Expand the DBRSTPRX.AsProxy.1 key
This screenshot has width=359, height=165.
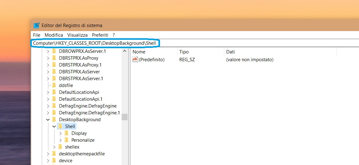click(48, 65)
